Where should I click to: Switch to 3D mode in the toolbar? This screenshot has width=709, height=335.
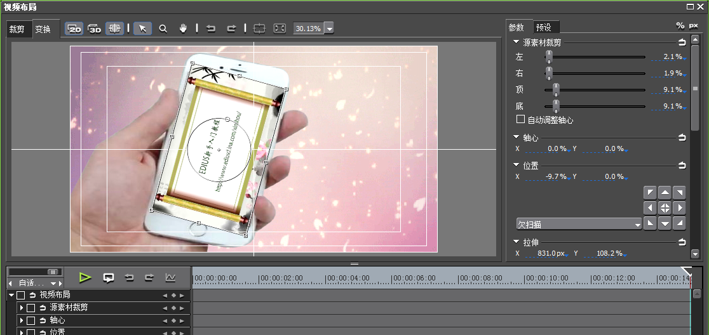click(95, 29)
